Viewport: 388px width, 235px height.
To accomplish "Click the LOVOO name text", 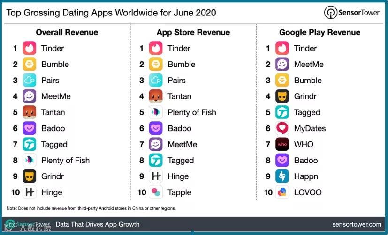I will (308, 192).
